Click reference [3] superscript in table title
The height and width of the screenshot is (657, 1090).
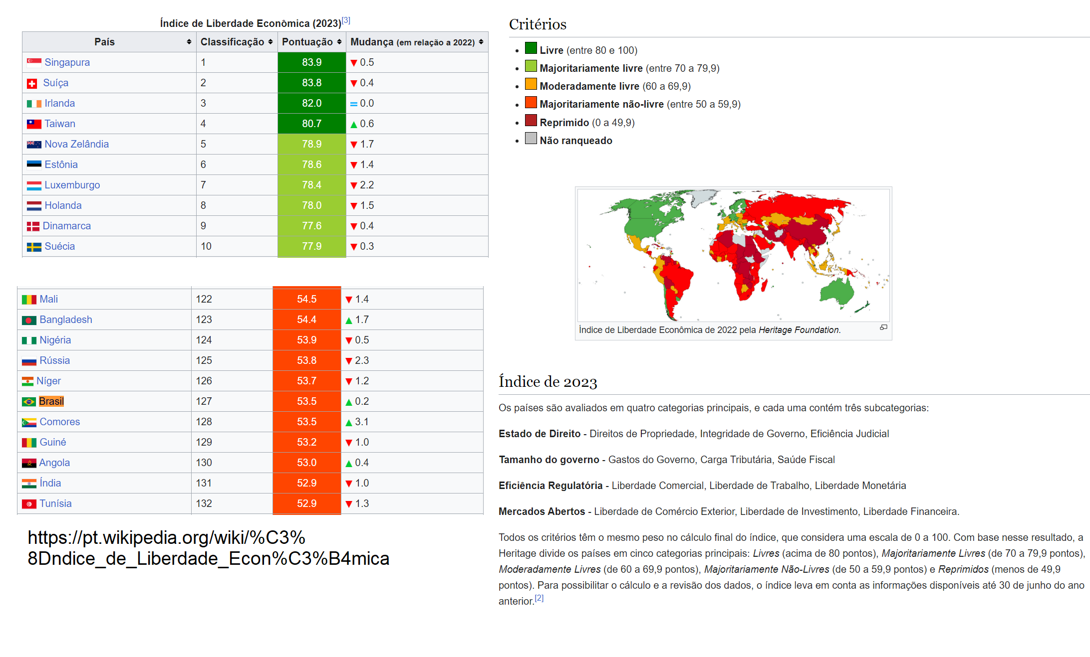[346, 20]
